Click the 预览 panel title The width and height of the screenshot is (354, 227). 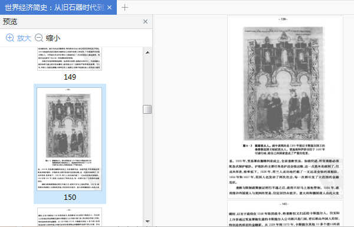(10, 22)
